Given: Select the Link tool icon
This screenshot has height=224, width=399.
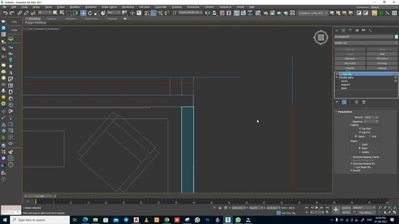Looking at the screenshot, I should pyautogui.click(x=19, y=13).
